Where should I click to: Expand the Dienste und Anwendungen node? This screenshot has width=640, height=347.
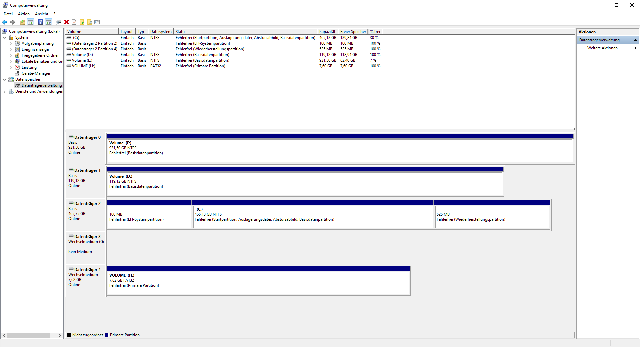5,91
